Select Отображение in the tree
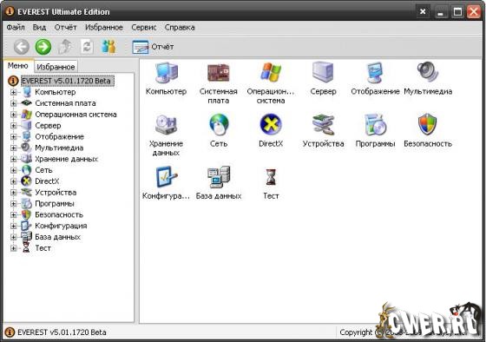The width and height of the screenshot is (486, 342). coord(60,137)
